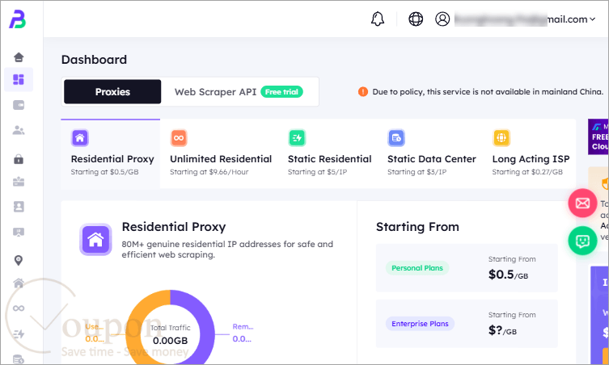Click the Rem... traffic legend label
This screenshot has width=609, height=365.
click(x=243, y=327)
